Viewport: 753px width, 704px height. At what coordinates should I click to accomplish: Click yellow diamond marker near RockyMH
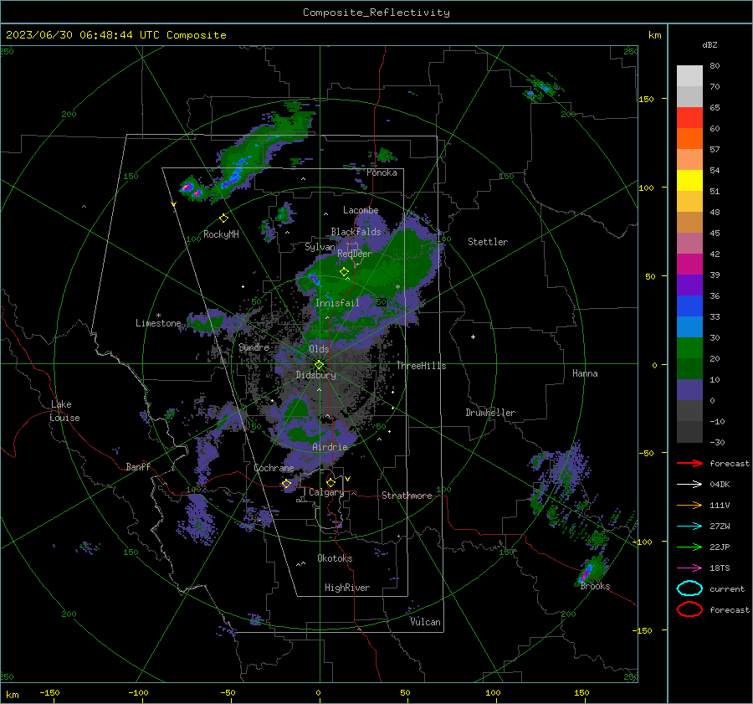coord(223,218)
